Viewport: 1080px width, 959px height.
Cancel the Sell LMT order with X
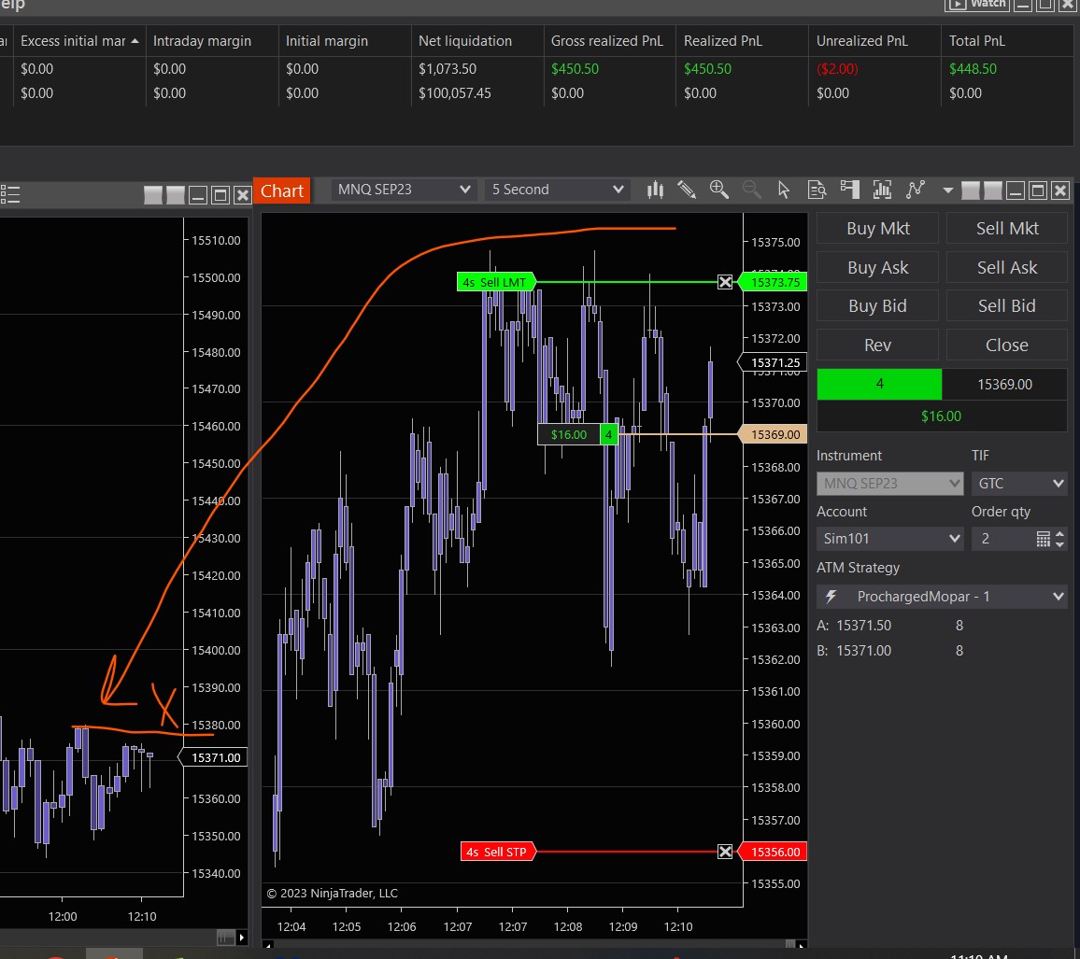(x=725, y=282)
